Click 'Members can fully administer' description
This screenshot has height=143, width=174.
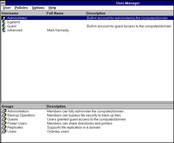[x=85, y=111]
